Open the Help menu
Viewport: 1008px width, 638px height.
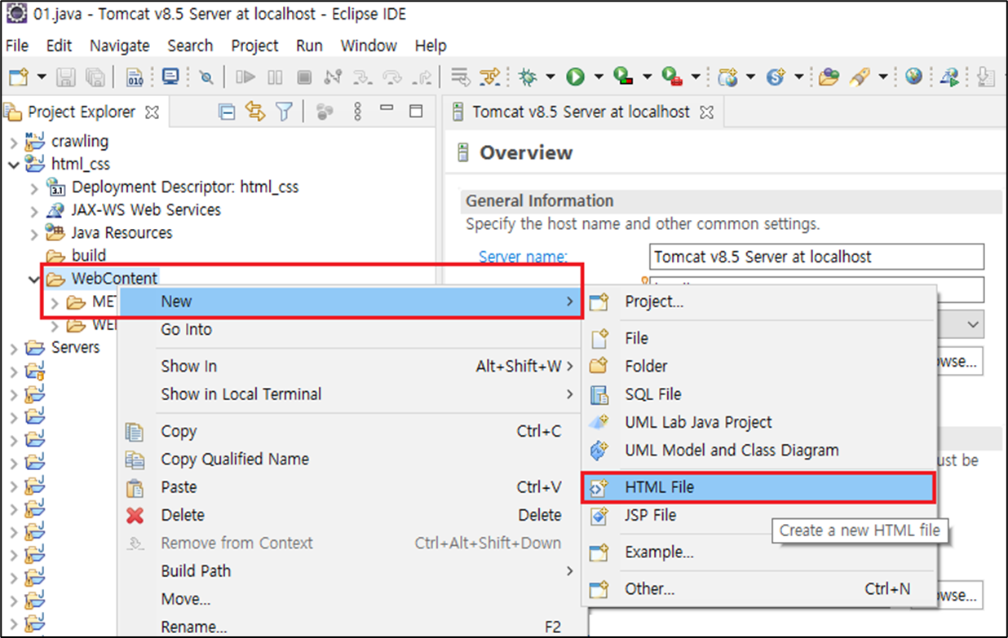431,46
